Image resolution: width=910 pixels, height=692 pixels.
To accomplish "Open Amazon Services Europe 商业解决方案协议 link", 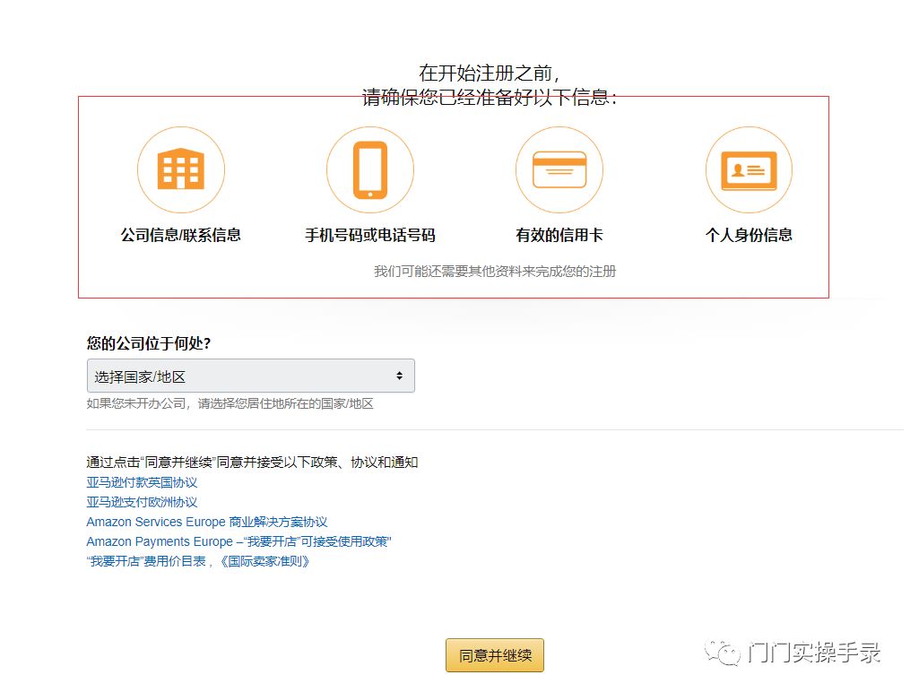I will [x=206, y=522].
